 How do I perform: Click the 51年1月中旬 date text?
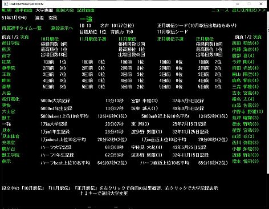pos(14,18)
